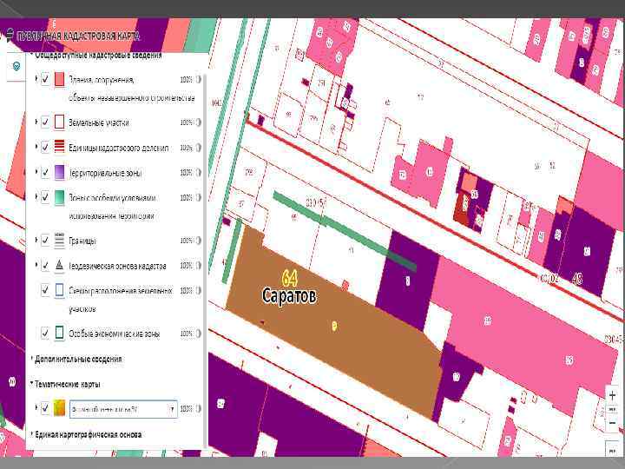Click the Земельные участки layer label
This screenshot has height=469, width=625.
tap(99, 122)
